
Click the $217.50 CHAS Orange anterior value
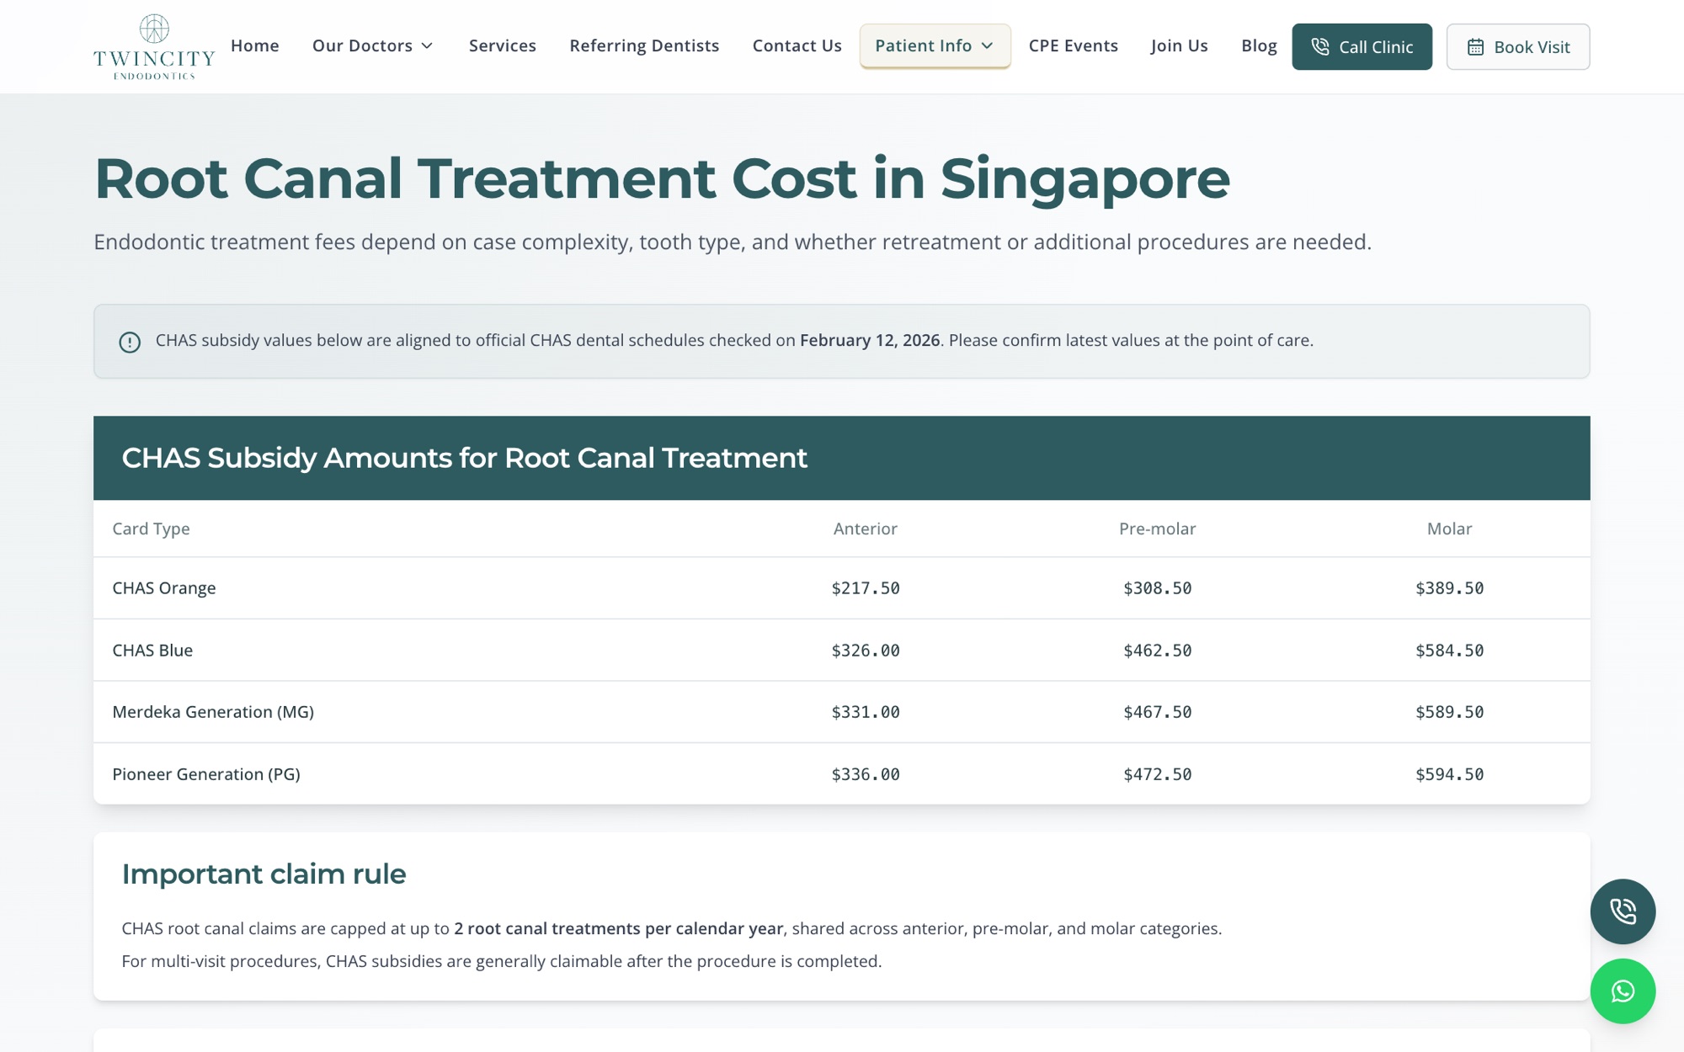[x=866, y=588]
